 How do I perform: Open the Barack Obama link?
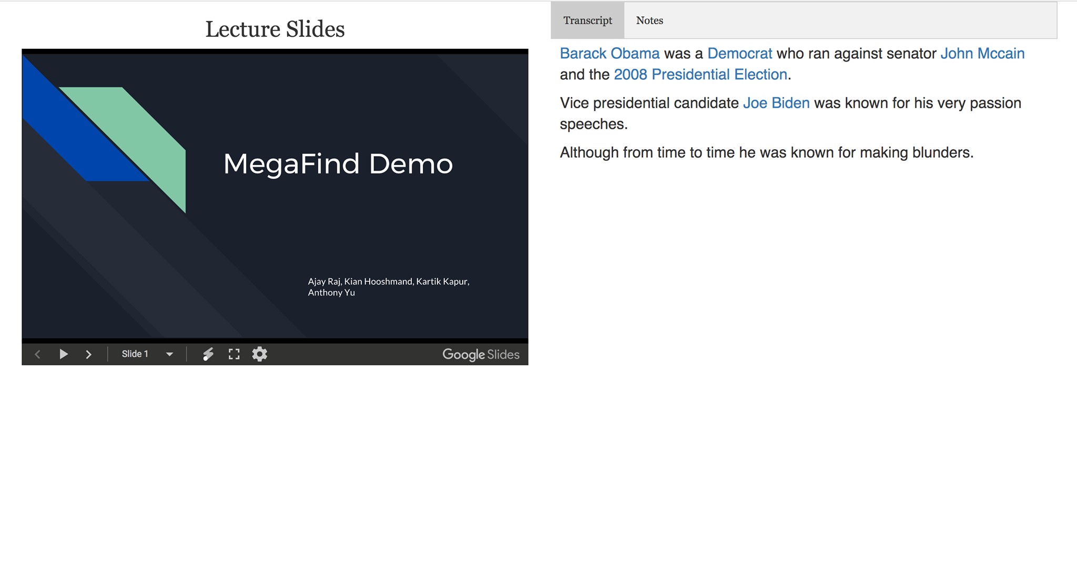609,54
